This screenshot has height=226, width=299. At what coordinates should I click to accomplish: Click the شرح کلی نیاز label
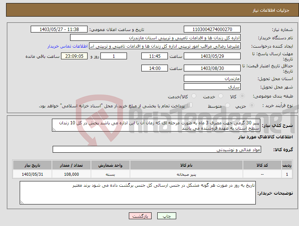click(277, 125)
